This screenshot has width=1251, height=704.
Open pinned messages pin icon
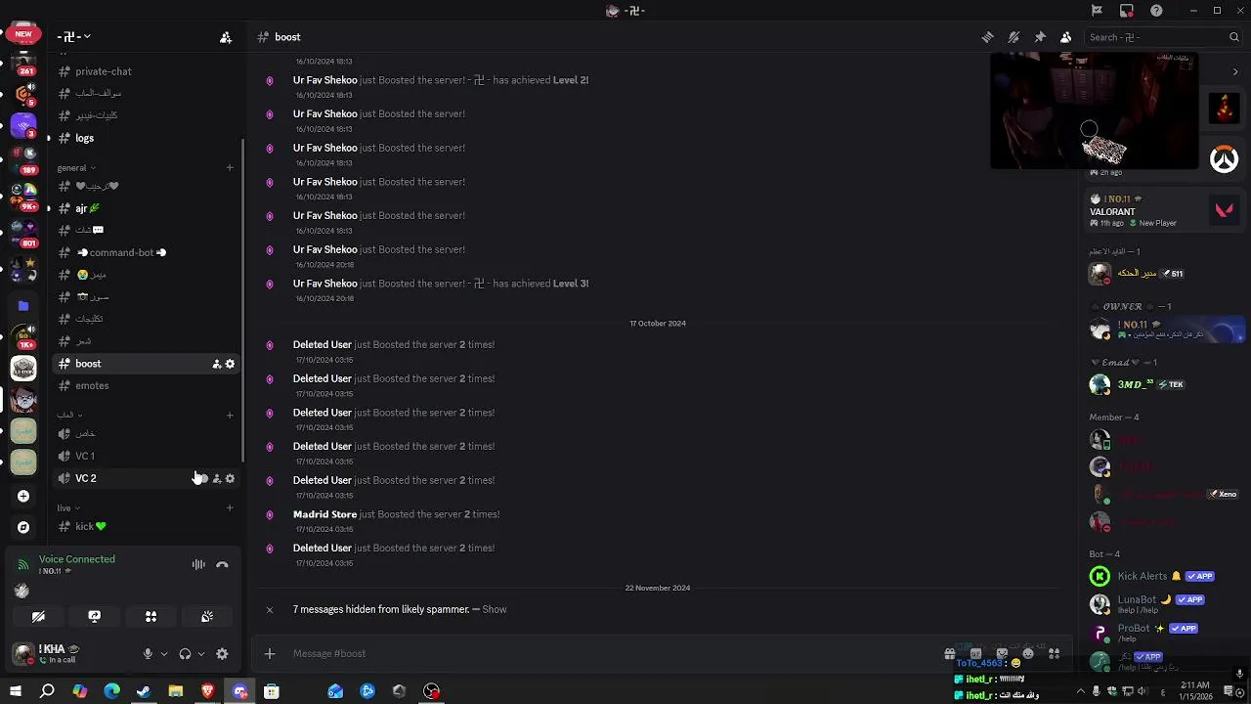pos(1040,37)
